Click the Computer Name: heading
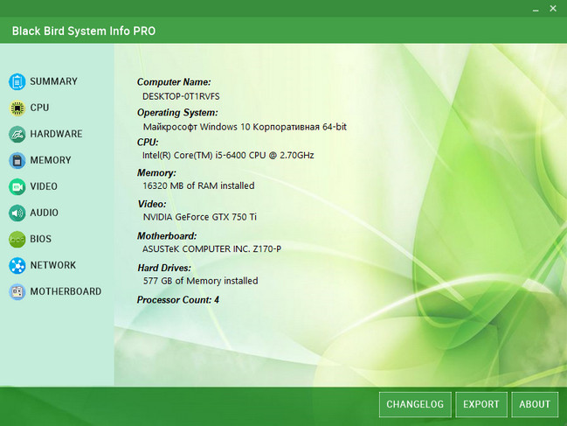Viewport: 567px width, 426px height. click(x=174, y=82)
